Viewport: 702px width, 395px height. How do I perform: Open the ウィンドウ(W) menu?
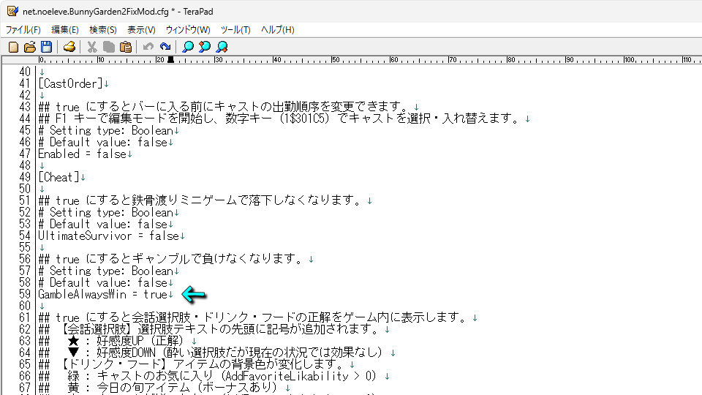(x=188, y=30)
